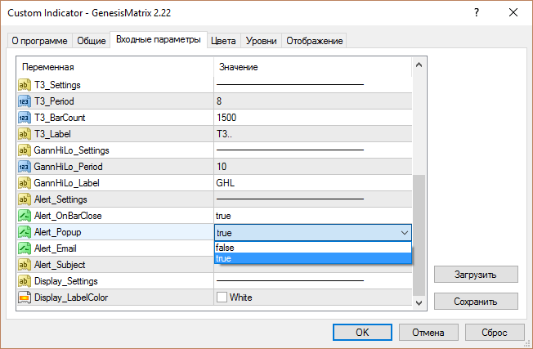Open the help question mark button
This screenshot has width=533, height=349.
477,13
